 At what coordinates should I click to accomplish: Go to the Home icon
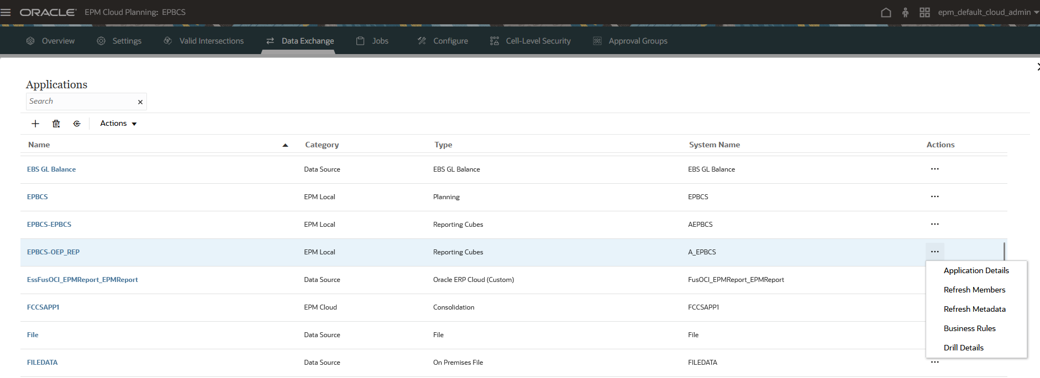pos(886,12)
